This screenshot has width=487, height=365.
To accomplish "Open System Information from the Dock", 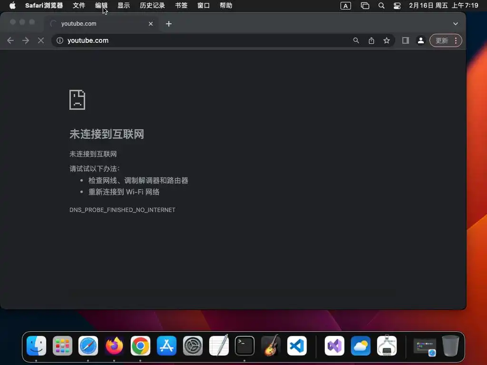I will coord(387,345).
